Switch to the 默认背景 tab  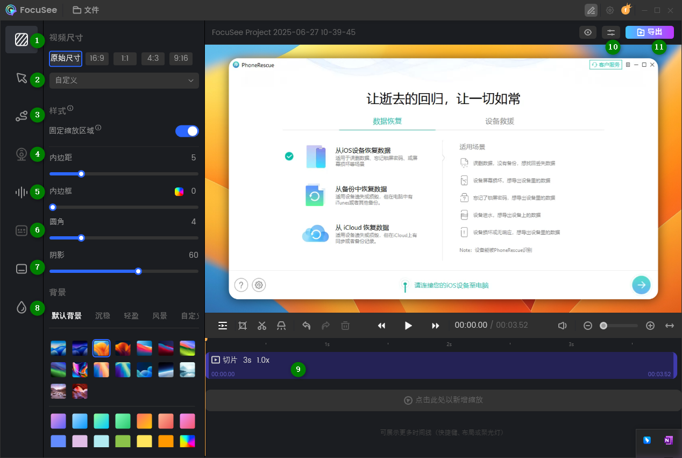click(x=67, y=316)
